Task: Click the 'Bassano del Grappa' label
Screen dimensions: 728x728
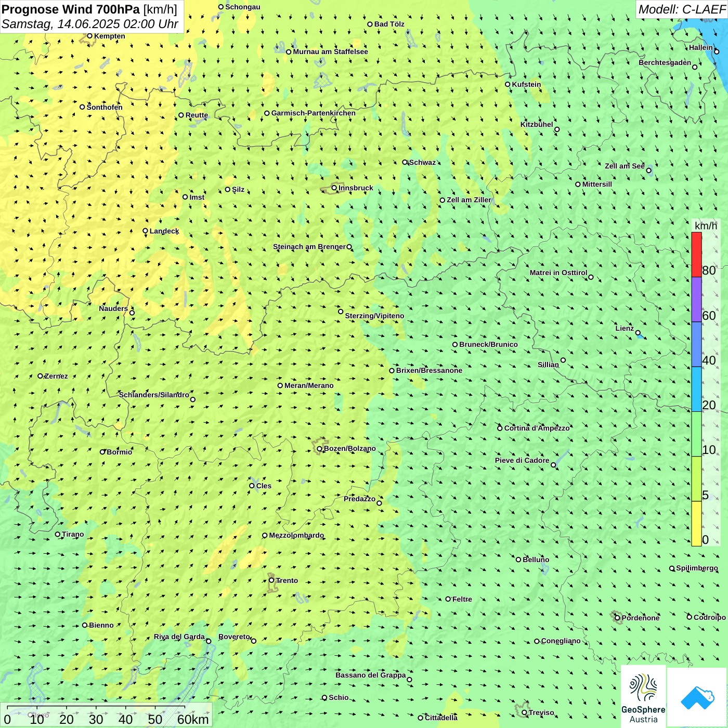Action: click(x=371, y=675)
